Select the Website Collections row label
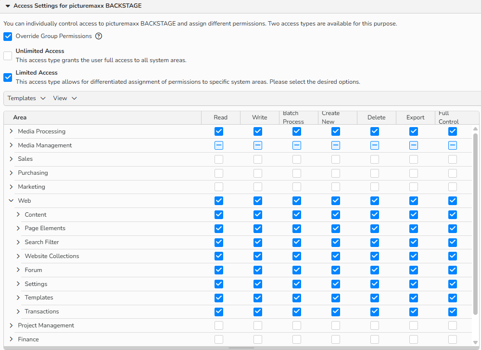This screenshot has width=481, height=350. (x=52, y=256)
